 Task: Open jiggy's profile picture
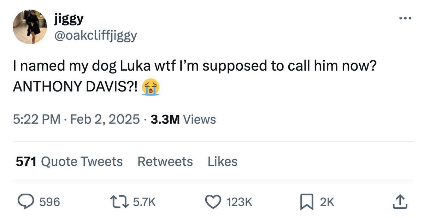tap(30, 27)
